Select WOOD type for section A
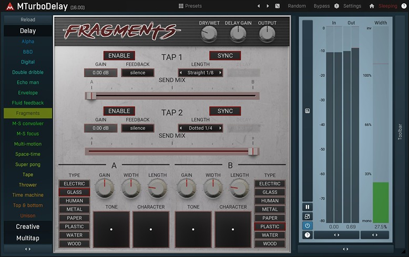Viewport: 409px width, 257px height. pos(74,244)
